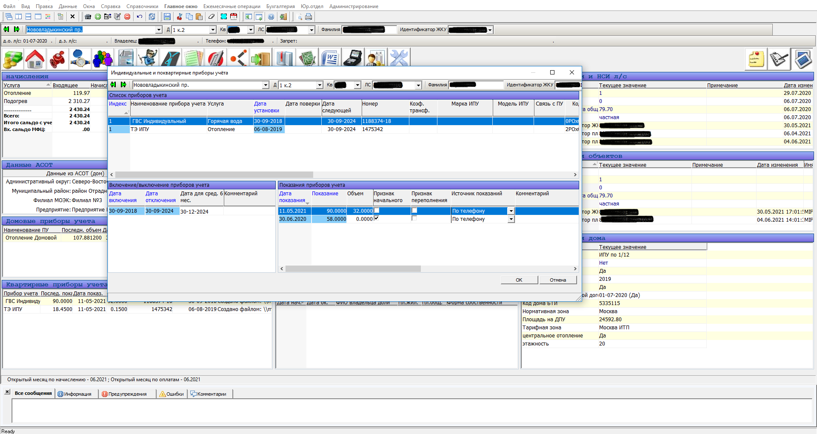Click meter list horizontal scrollbar thumb
817x434 pixels.
[x=214, y=174]
